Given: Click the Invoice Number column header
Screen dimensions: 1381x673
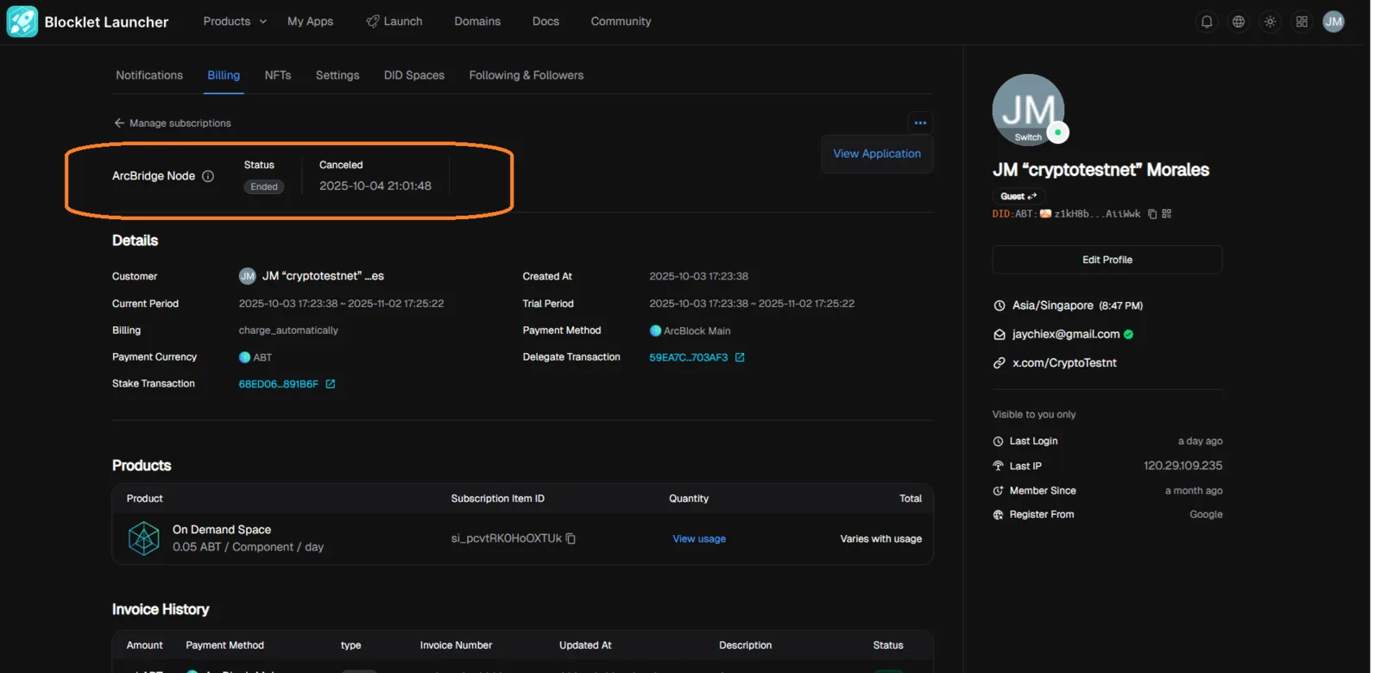Looking at the screenshot, I should (456, 645).
